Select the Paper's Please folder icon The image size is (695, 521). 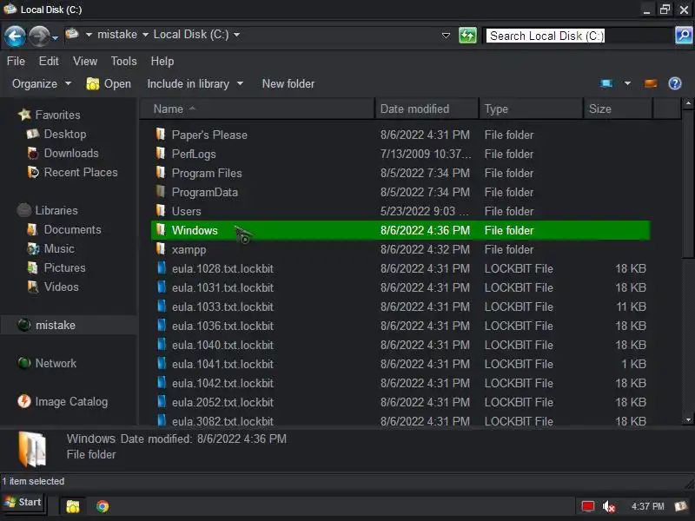(x=161, y=135)
